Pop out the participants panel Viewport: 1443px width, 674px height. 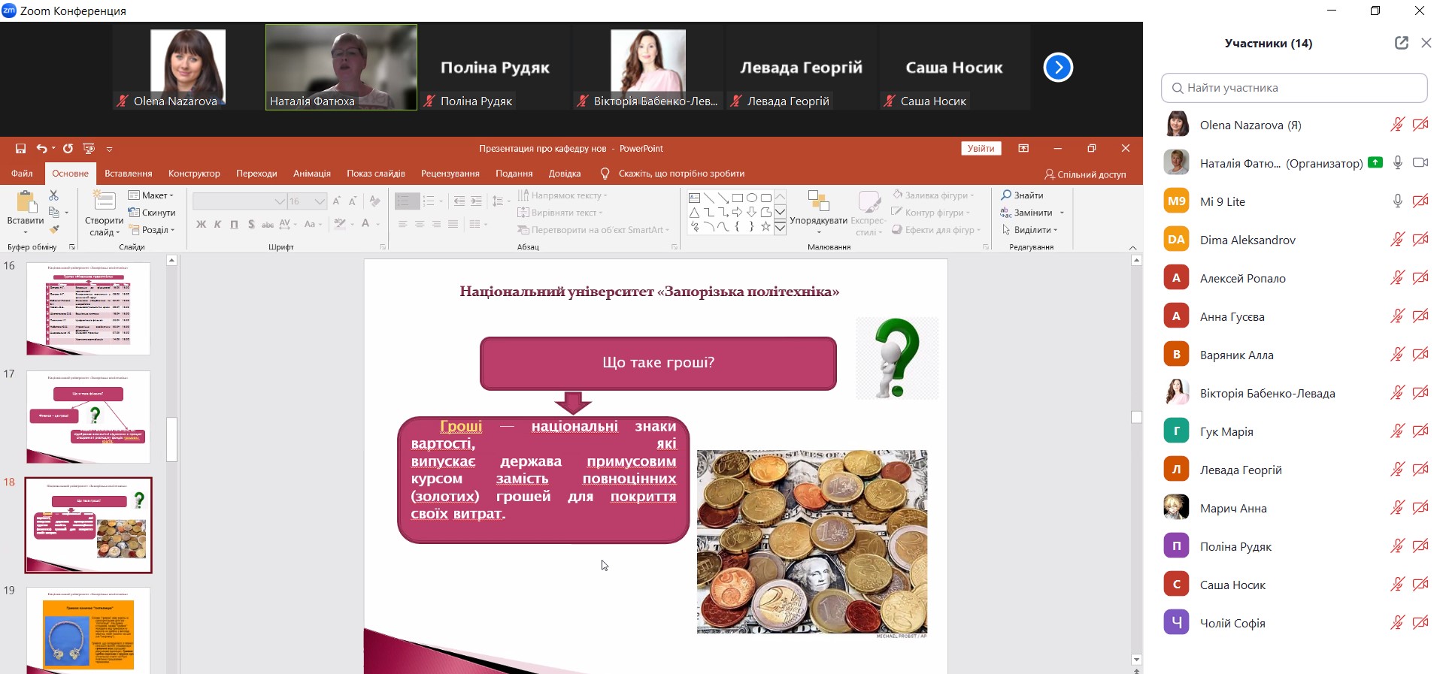1401,43
